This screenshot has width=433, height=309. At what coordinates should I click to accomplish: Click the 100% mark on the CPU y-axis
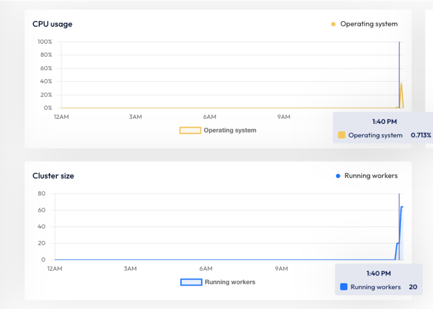[x=46, y=41]
